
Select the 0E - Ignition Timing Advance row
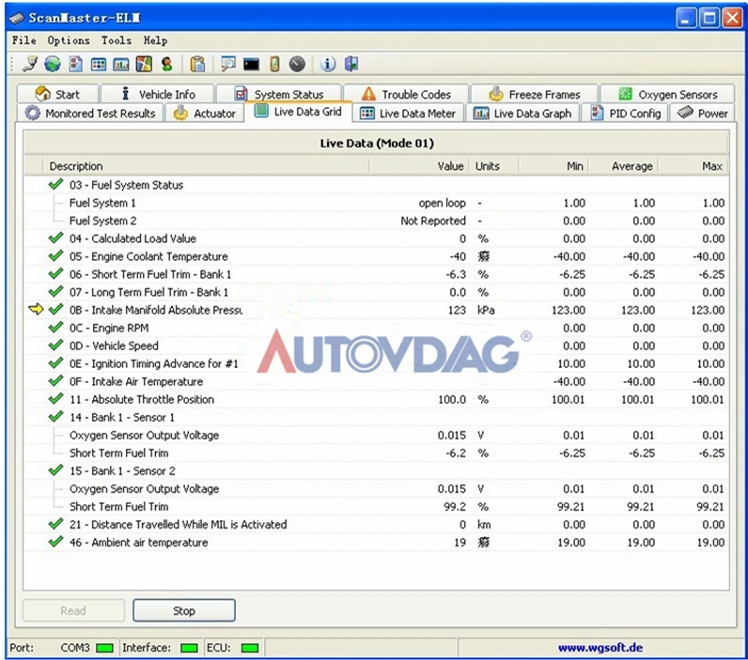click(377, 363)
